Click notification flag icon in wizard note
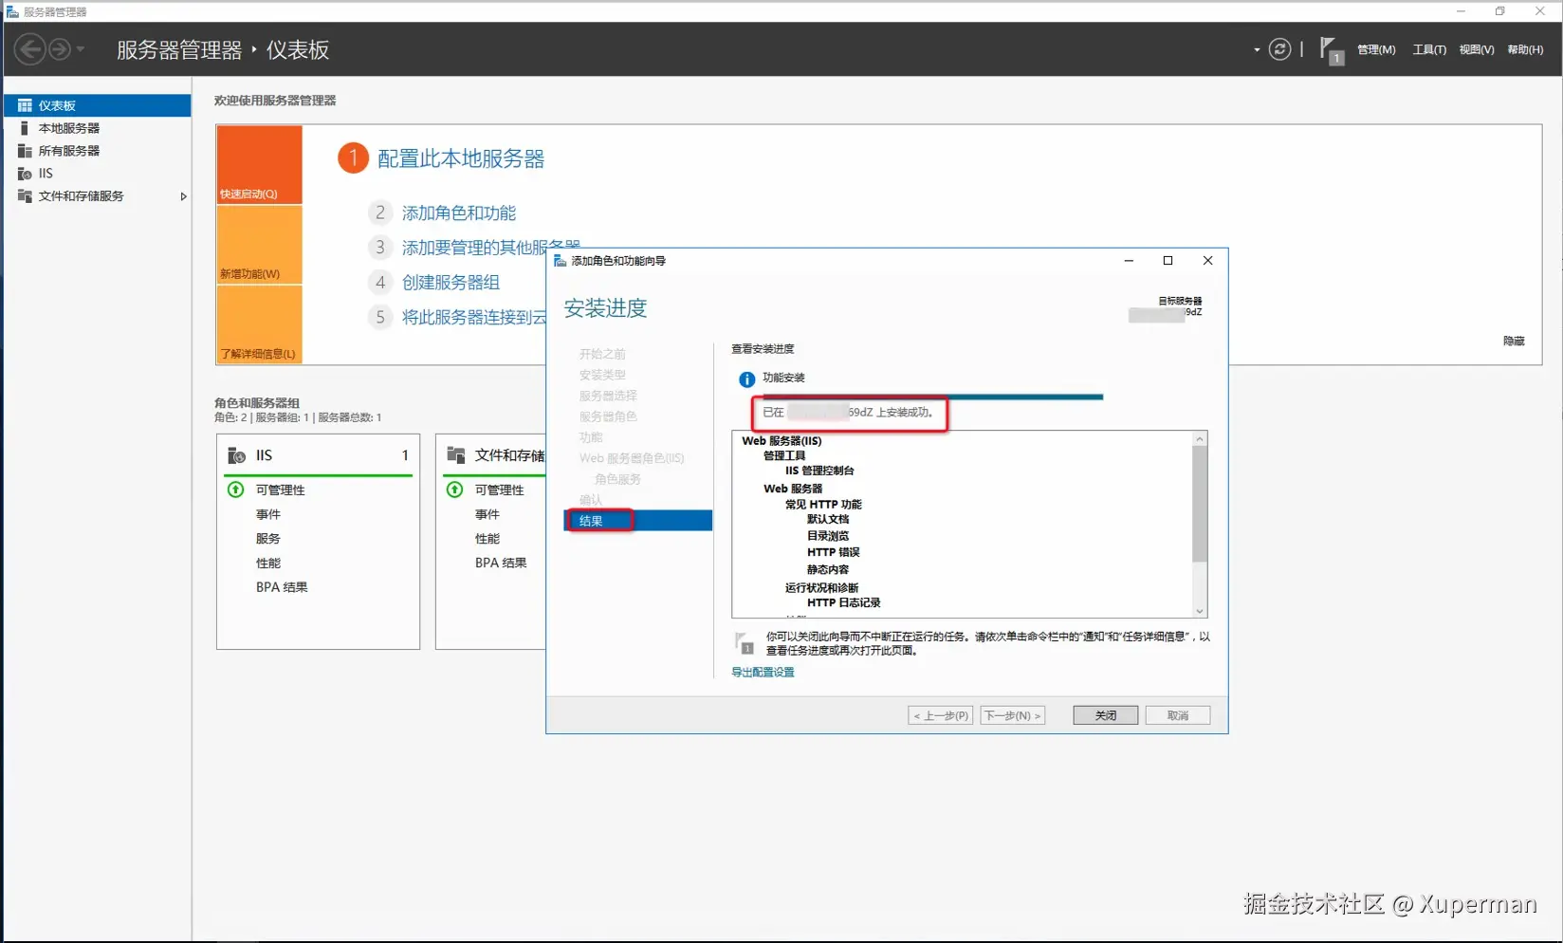Viewport: 1563px width, 943px height. click(745, 643)
